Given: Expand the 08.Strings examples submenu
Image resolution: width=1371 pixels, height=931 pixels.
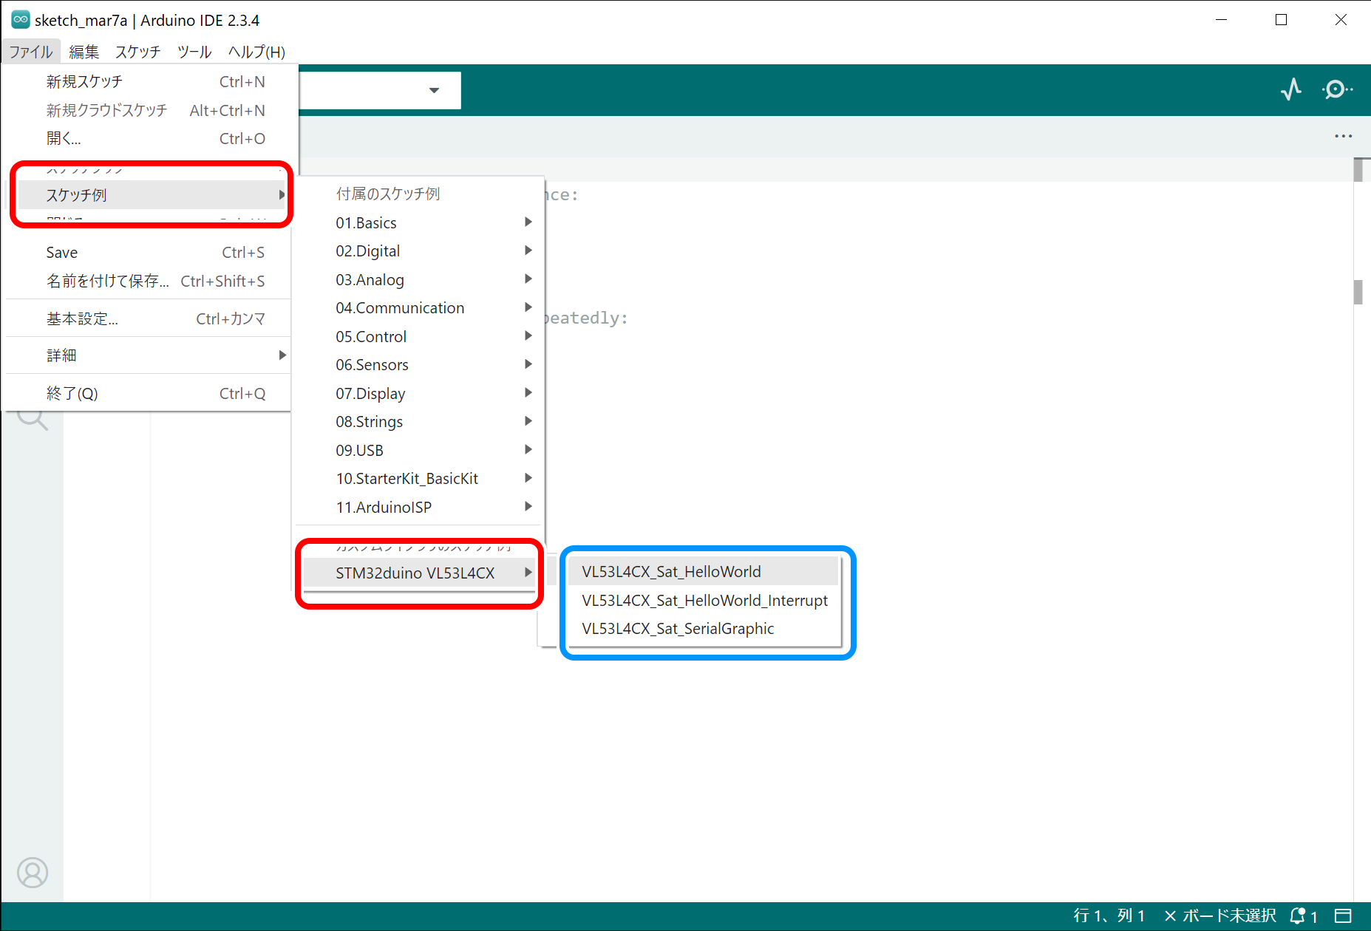Looking at the screenshot, I should coord(420,422).
